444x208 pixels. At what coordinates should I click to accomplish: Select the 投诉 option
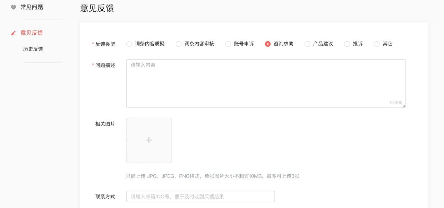click(x=347, y=44)
